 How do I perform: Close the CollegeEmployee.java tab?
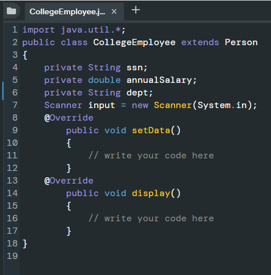tap(114, 11)
